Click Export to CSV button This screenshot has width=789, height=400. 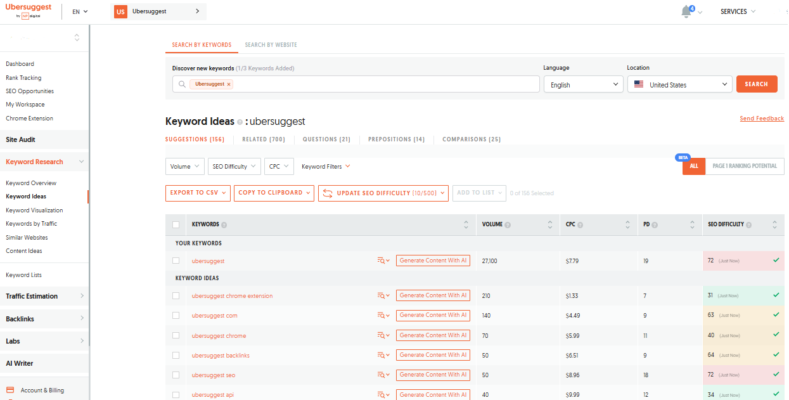[x=198, y=193]
